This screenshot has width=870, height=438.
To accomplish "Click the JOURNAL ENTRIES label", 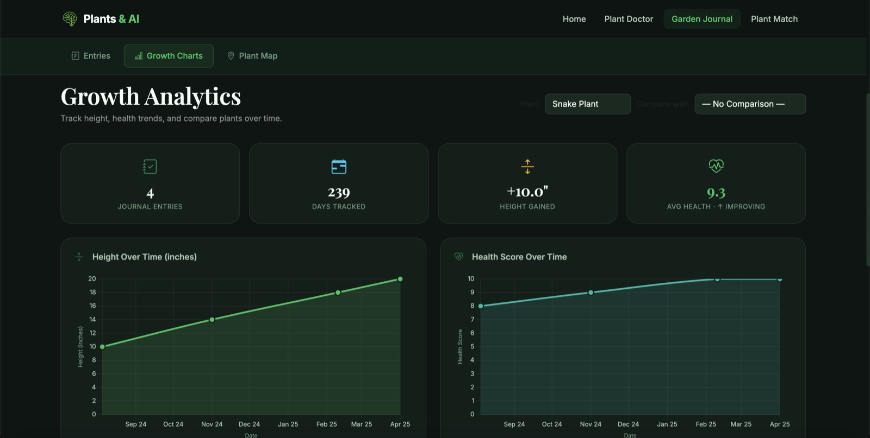I will pyautogui.click(x=150, y=207).
